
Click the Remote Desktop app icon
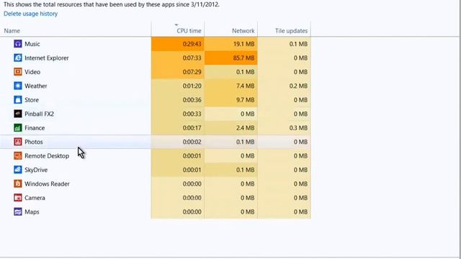(x=18, y=156)
